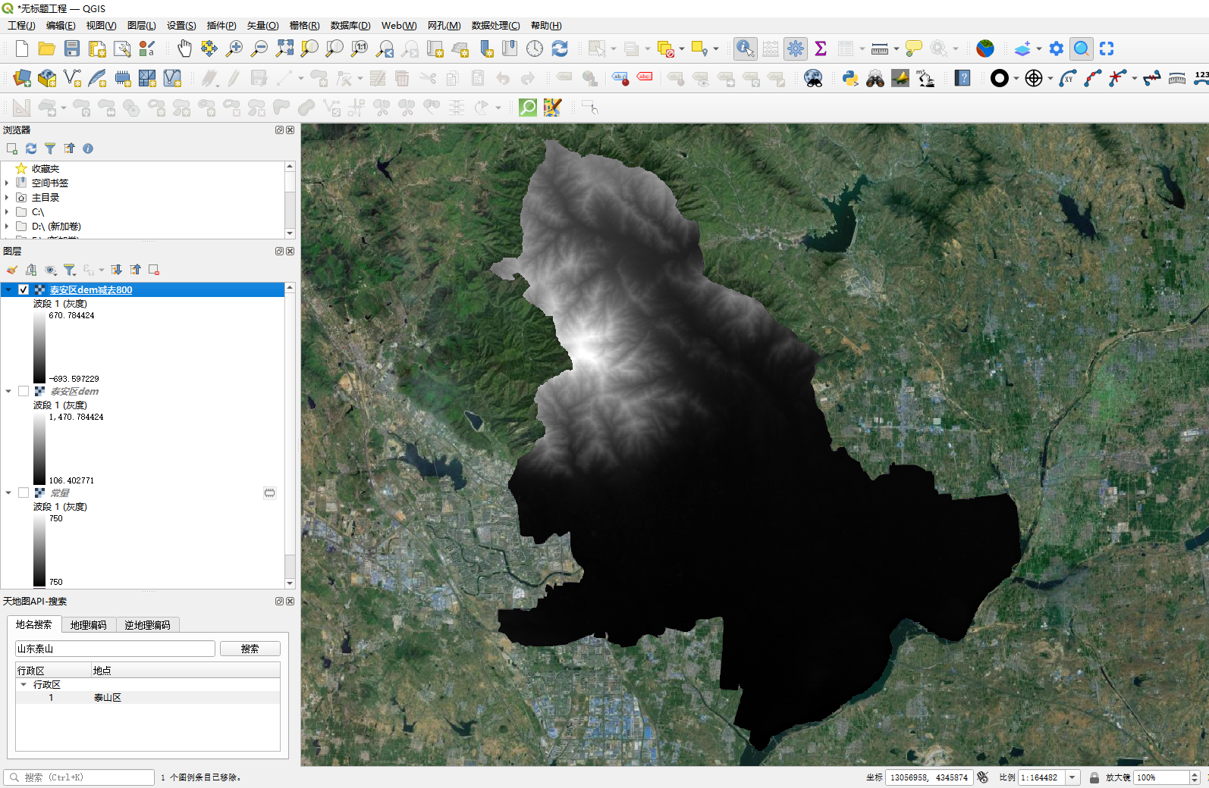Open the 图层(L) menu
The width and height of the screenshot is (1209, 788).
142,25
